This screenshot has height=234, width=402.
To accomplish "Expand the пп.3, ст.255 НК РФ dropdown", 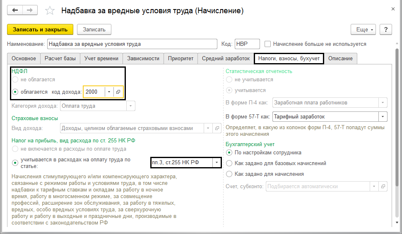I will tap(216, 163).
